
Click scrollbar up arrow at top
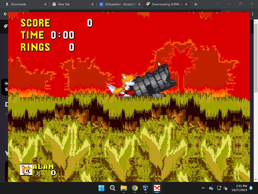(256, 21)
